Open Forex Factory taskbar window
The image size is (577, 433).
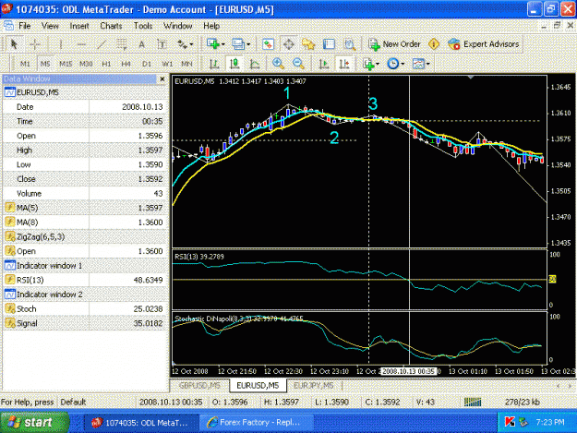tap(256, 423)
